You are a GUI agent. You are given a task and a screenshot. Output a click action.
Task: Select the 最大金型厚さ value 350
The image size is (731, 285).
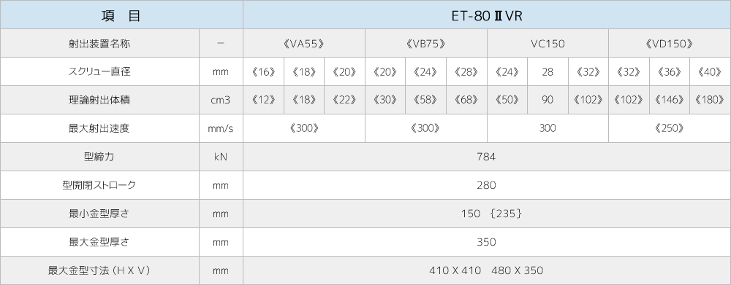pyautogui.click(x=487, y=242)
